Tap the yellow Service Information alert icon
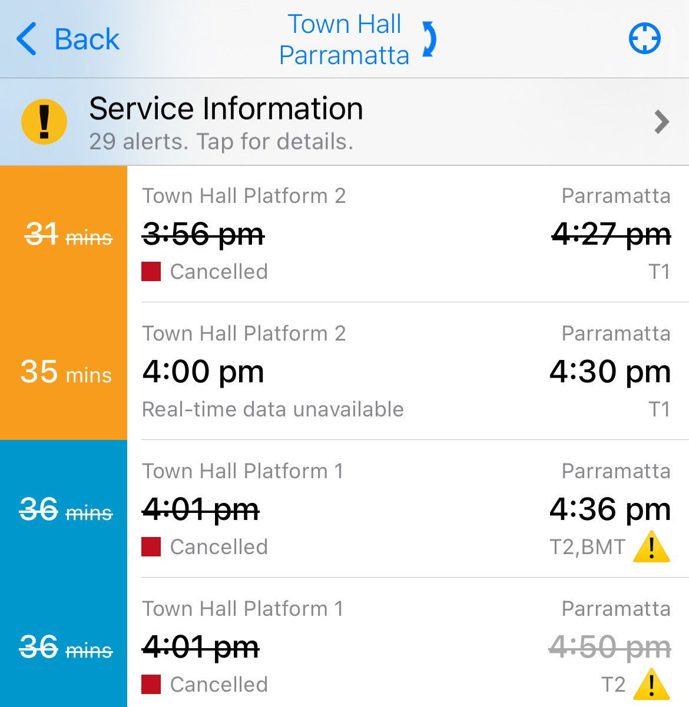The height and width of the screenshot is (707, 689). click(x=44, y=122)
